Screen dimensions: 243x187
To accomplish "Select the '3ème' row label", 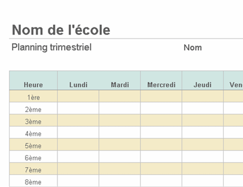I will click(x=33, y=122).
